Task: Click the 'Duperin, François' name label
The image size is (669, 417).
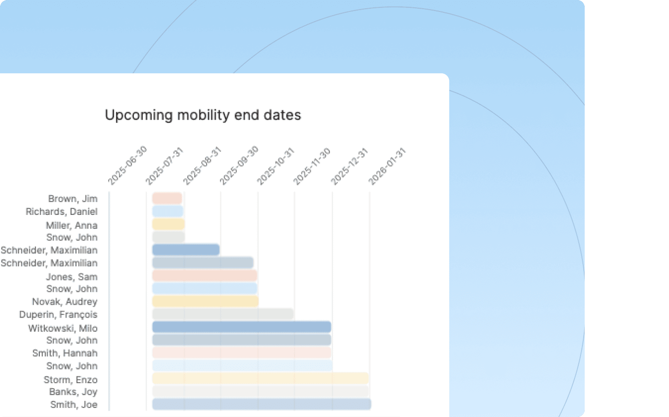Action: click(x=58, y=314)
